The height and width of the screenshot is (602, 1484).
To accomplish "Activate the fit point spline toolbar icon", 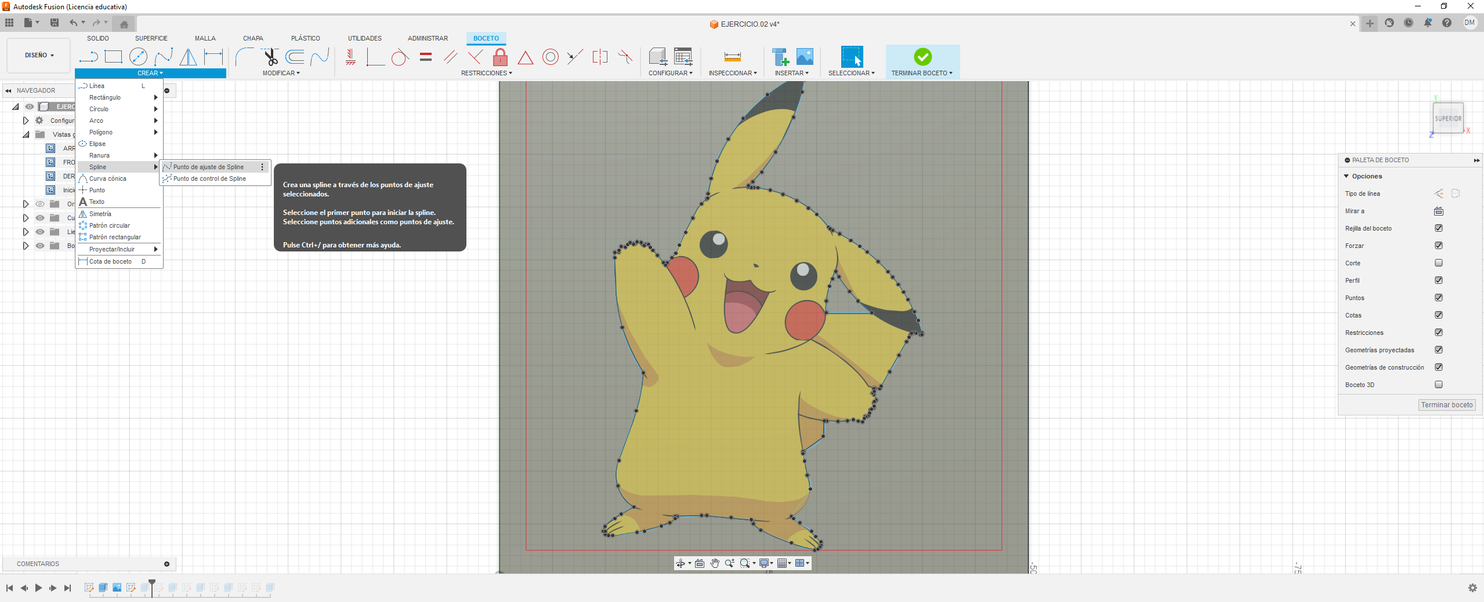I will 164,57.
